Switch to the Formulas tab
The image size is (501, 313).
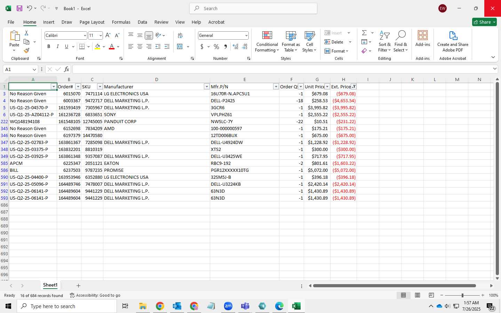tap(121, 22)
